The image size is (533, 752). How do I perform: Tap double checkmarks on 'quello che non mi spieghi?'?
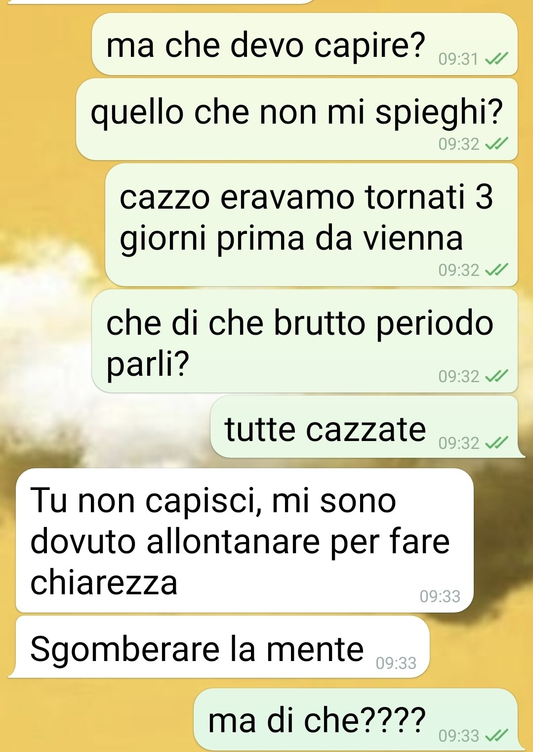[x=496, y=144]
